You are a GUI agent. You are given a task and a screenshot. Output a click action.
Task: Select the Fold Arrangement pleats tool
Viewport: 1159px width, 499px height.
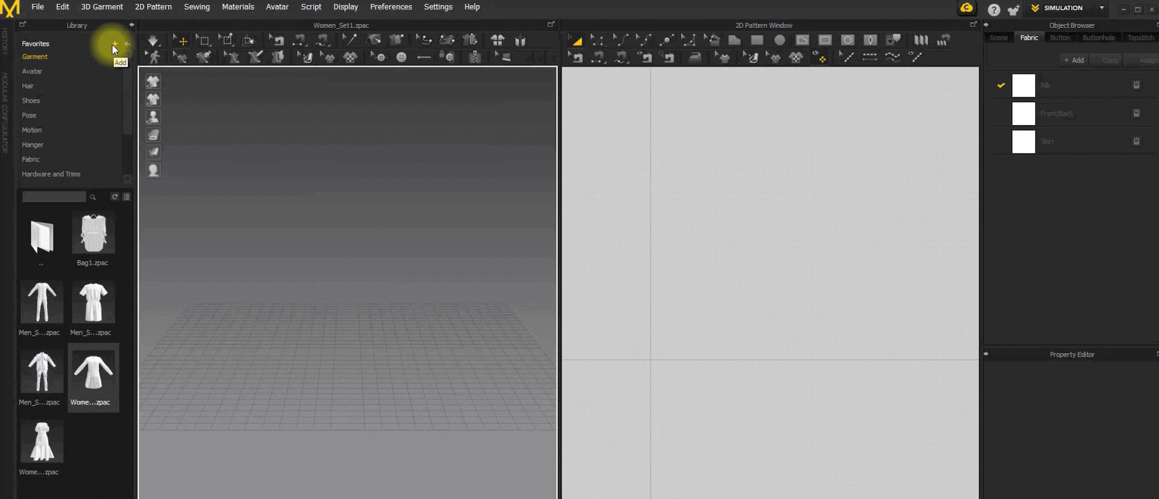coord(921,40)
